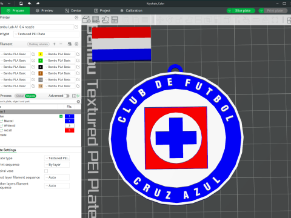The width and height of the screenshot is (291, 218).
Task: Open the Calibration tab
Action: click(x=132, y=11)
